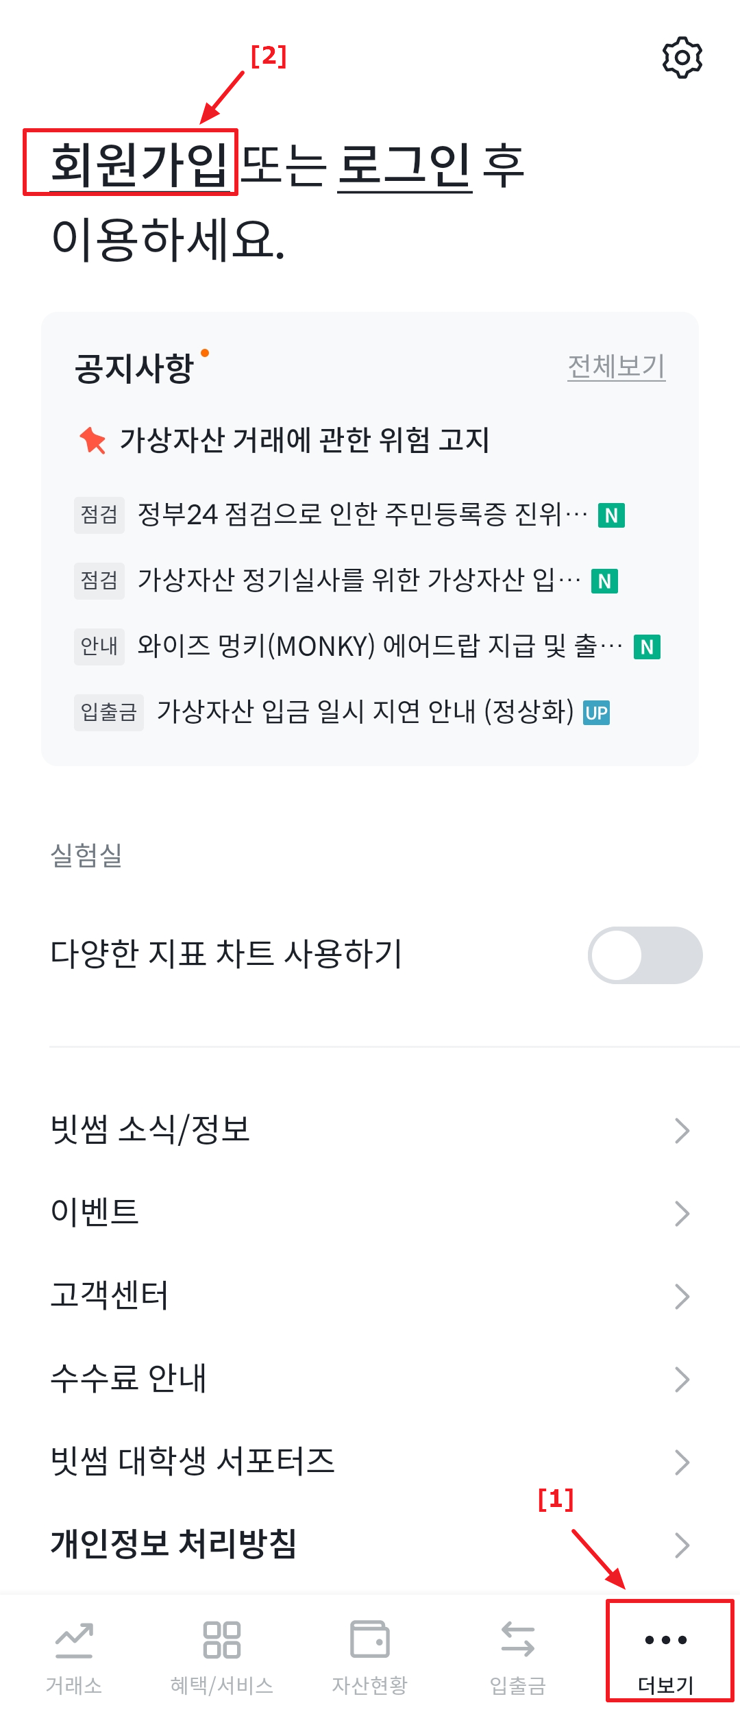Tap the red pin icon notice

[x=92, y=440]
